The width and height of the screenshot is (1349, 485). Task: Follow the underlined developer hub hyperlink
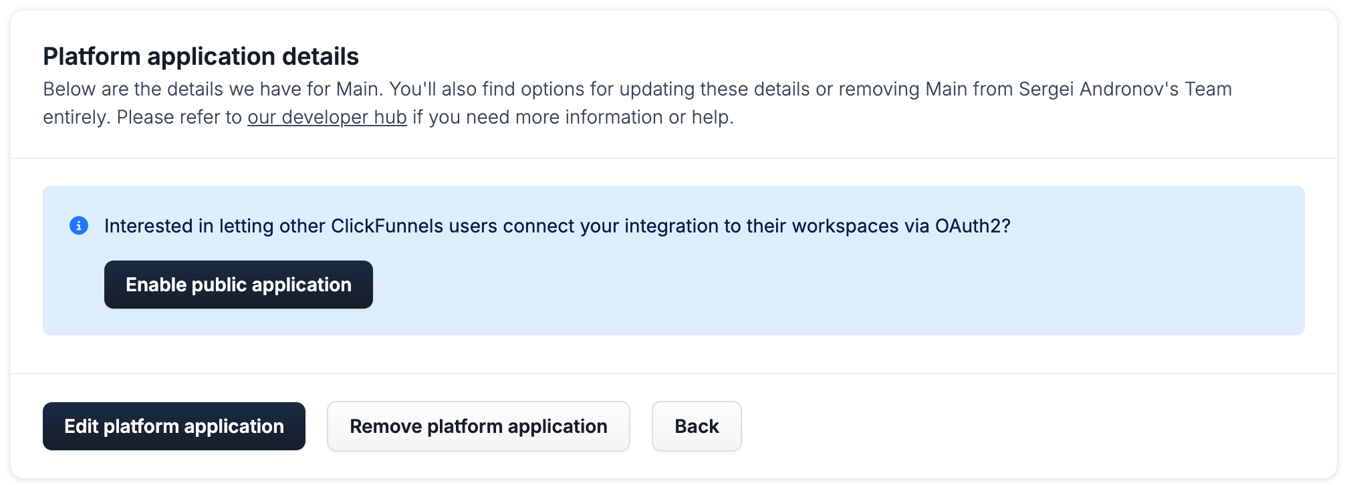coord(327,117)
